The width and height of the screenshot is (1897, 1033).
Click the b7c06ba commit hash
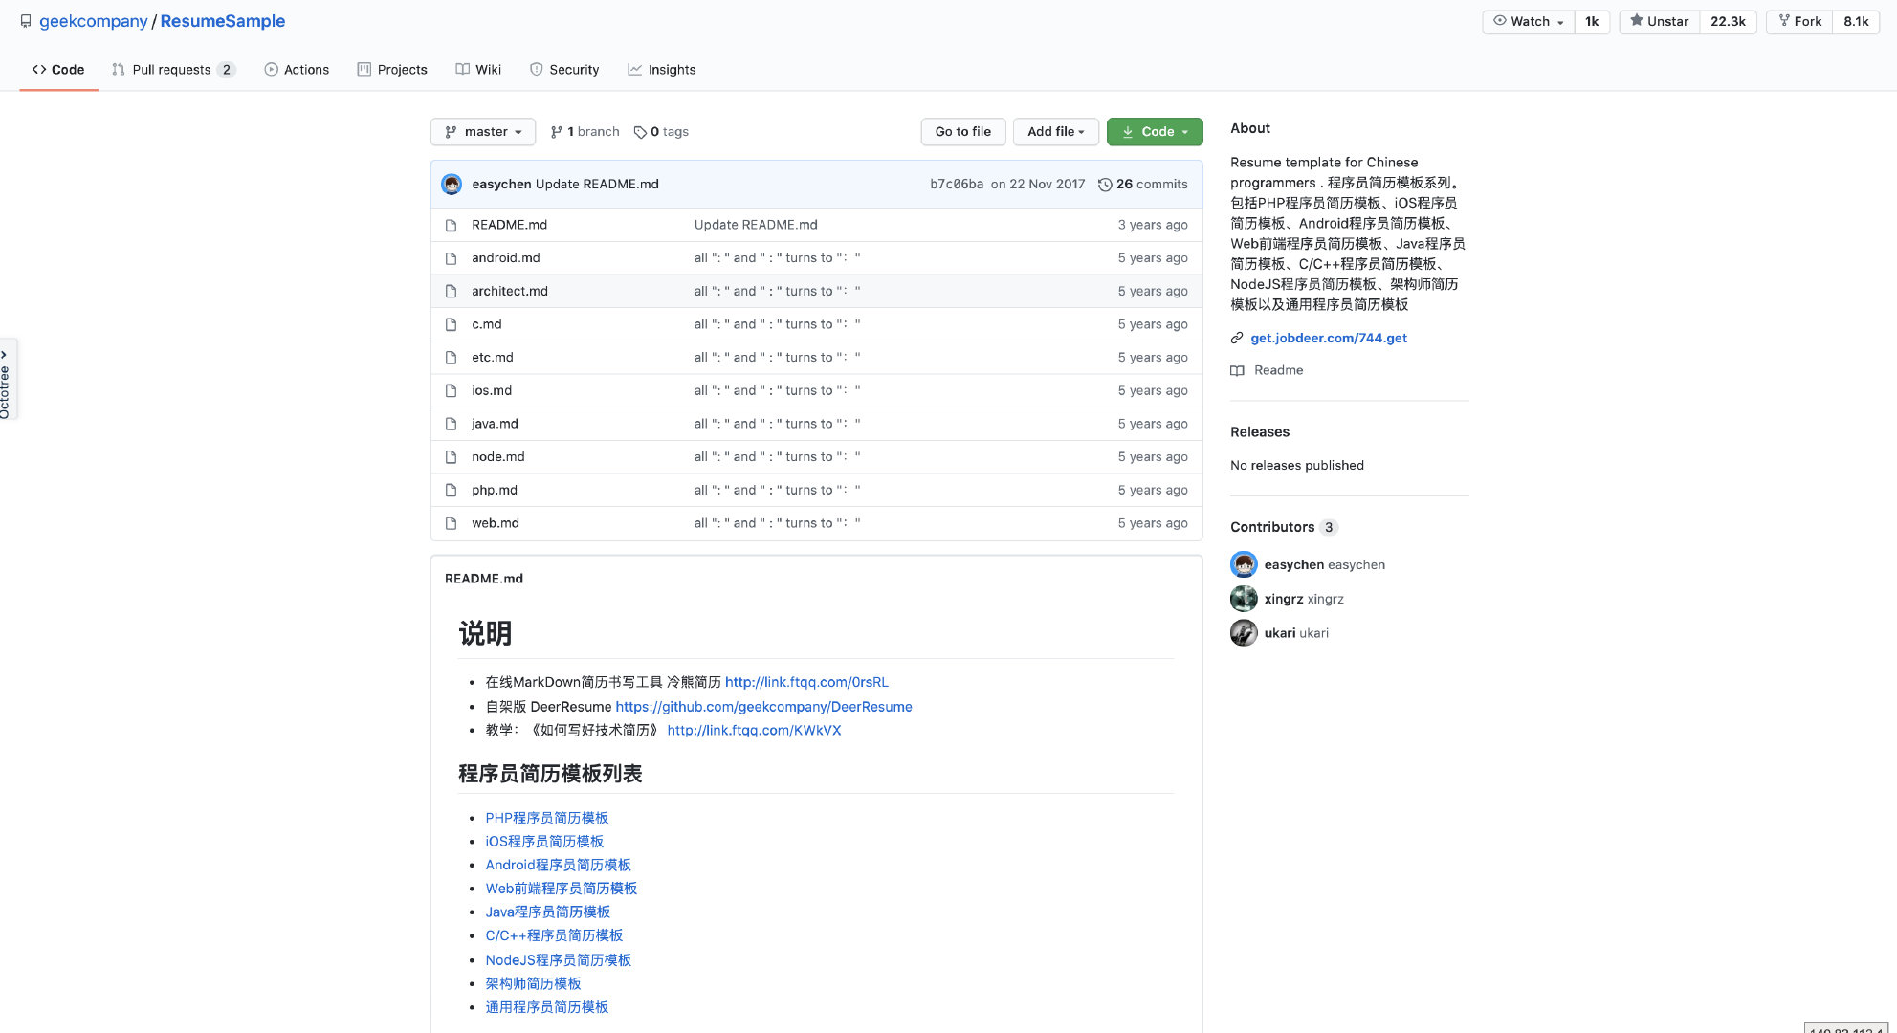click(x=956, y=185)
